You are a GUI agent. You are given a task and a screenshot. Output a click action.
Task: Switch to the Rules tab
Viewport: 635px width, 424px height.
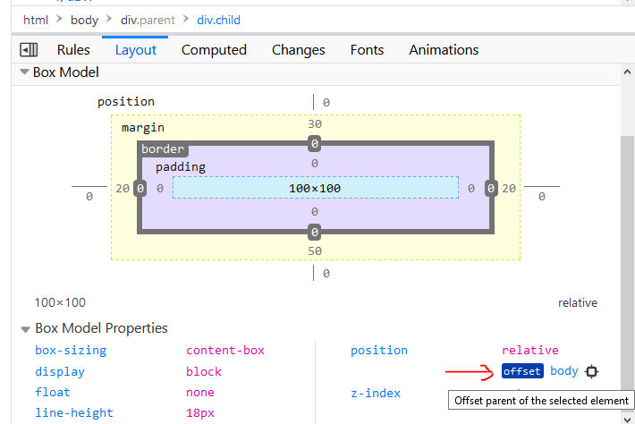tap(73, 50)
